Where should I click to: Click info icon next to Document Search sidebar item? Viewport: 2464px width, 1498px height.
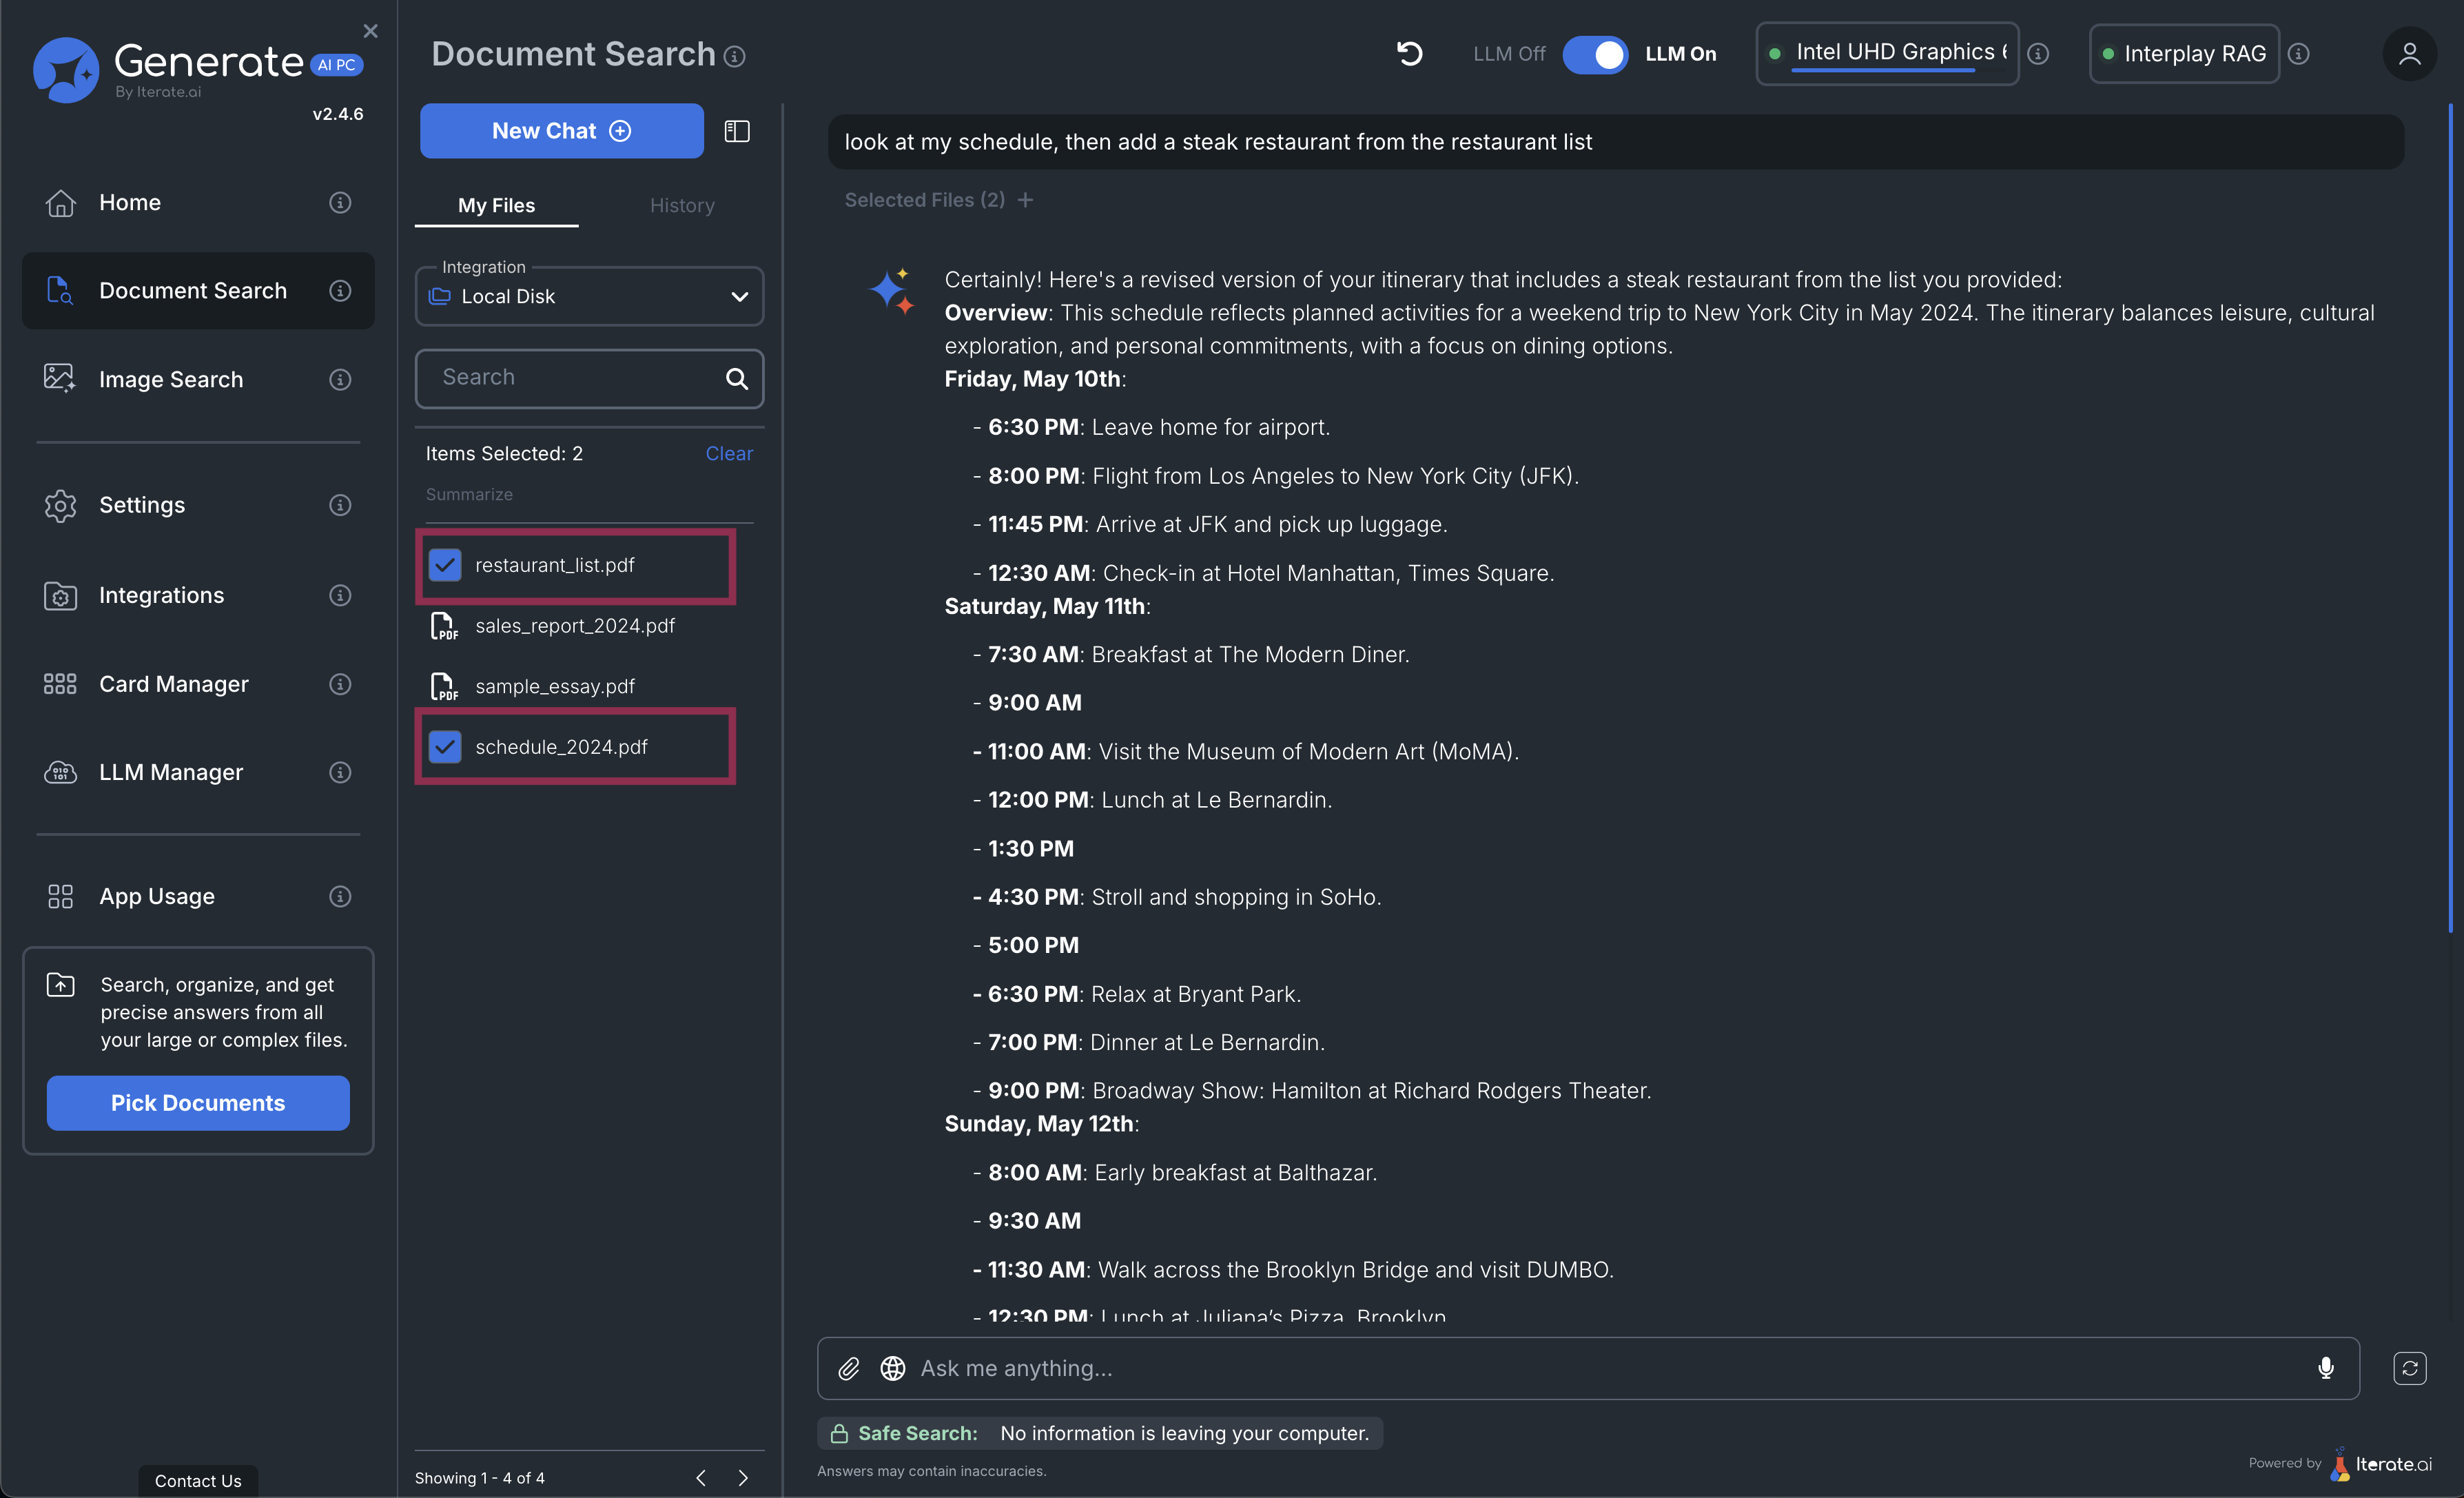click(340, 291)
